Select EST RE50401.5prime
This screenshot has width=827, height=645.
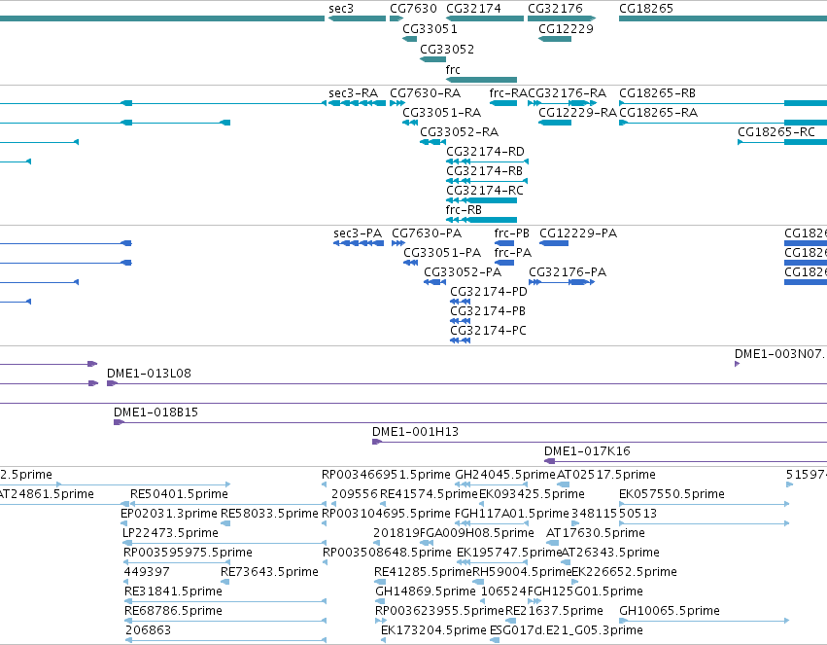229,504
